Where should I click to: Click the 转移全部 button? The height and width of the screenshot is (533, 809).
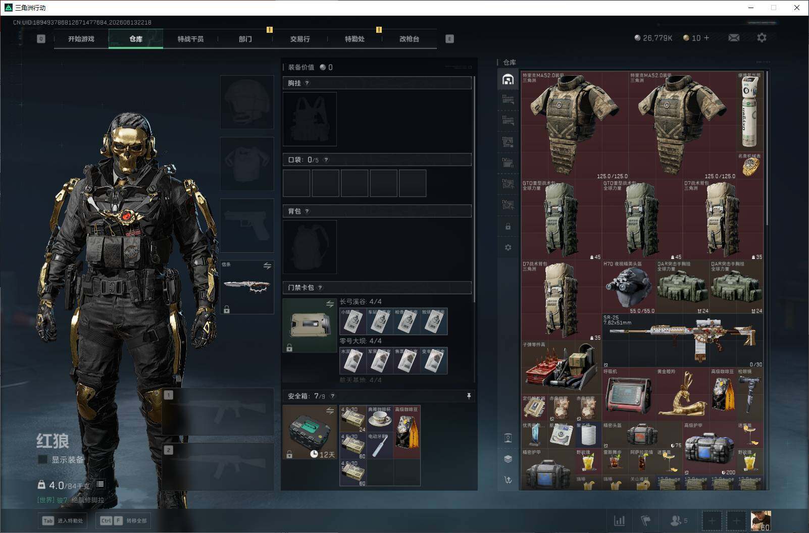point(124,520)
